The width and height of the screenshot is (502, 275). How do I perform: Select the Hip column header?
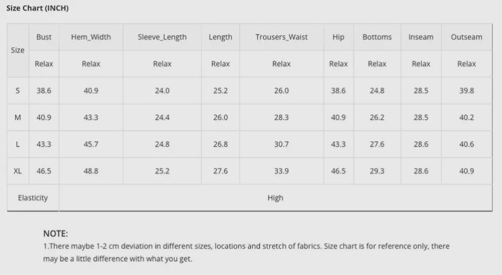tap(338, 37)
